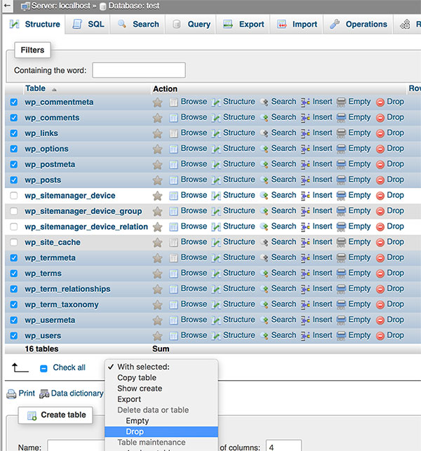Screen dimensions: 421x451
Task: Click the printer icon next to Print
Action: (x=11, y=393)
